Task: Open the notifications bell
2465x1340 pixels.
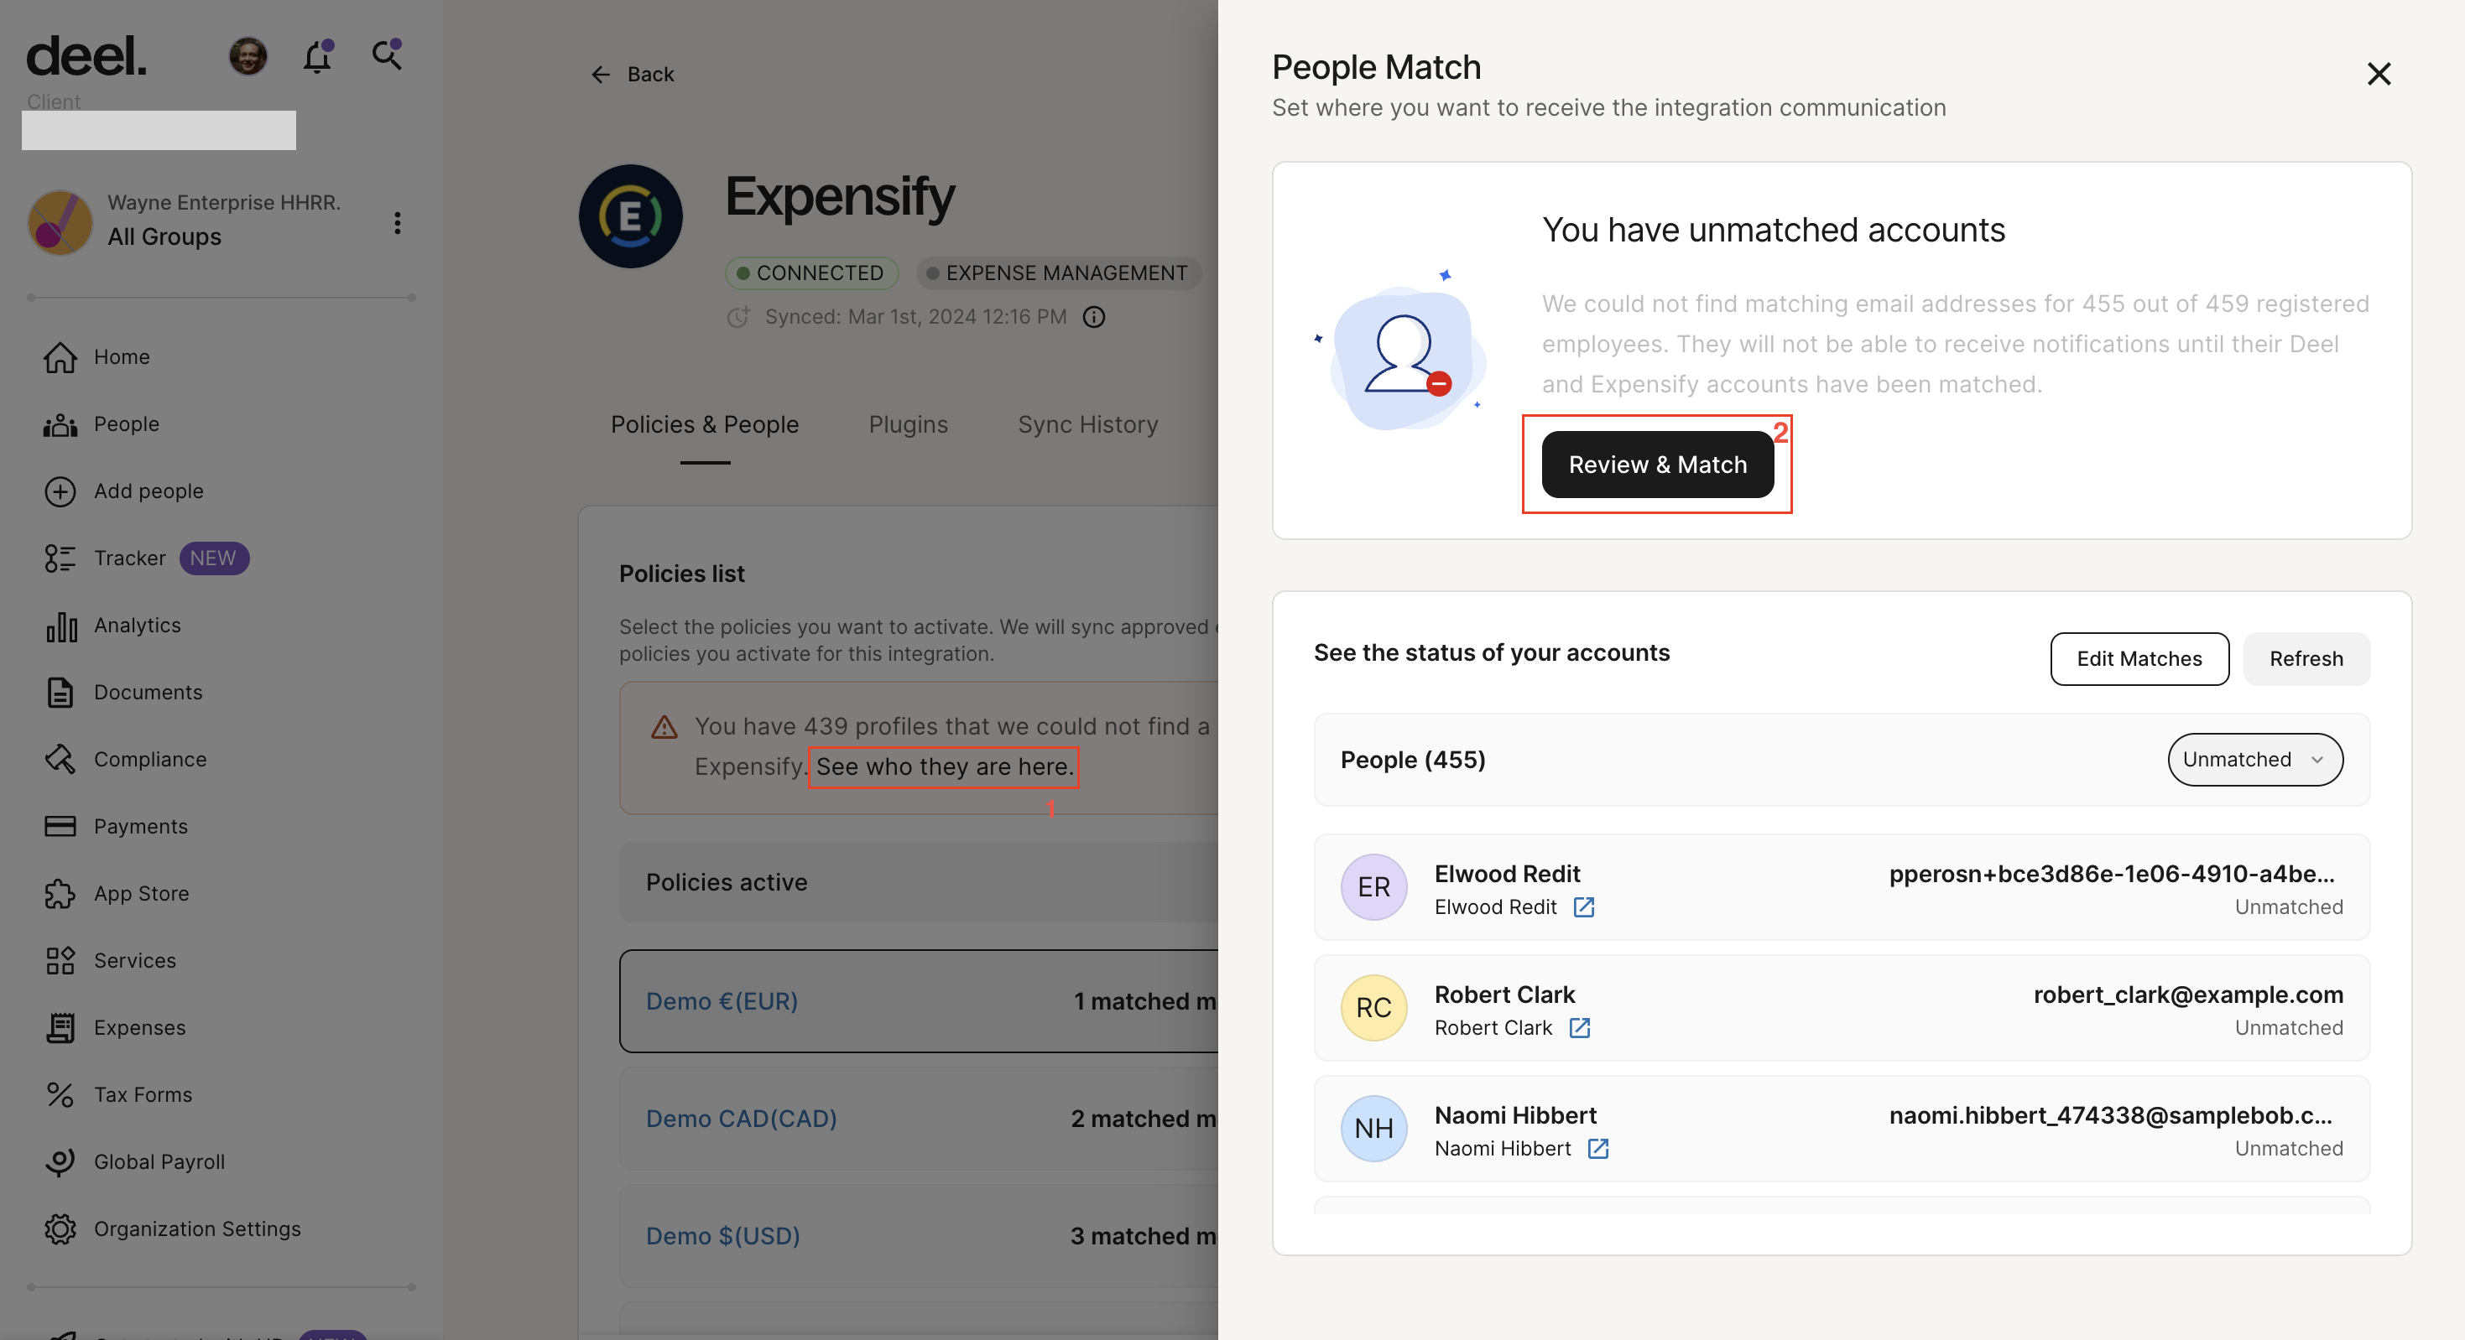Action: point(317,57)
